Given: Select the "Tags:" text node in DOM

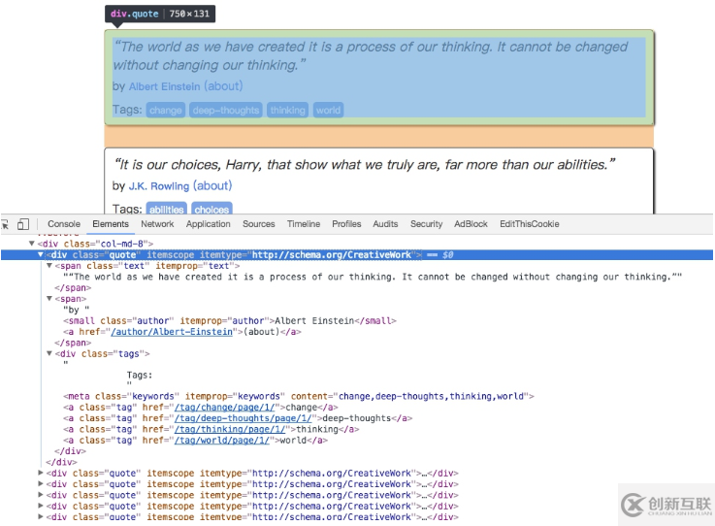Looking at the screenshot, I should point(140,375).
